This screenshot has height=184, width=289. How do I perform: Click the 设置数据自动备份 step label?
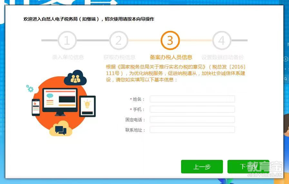223,57
